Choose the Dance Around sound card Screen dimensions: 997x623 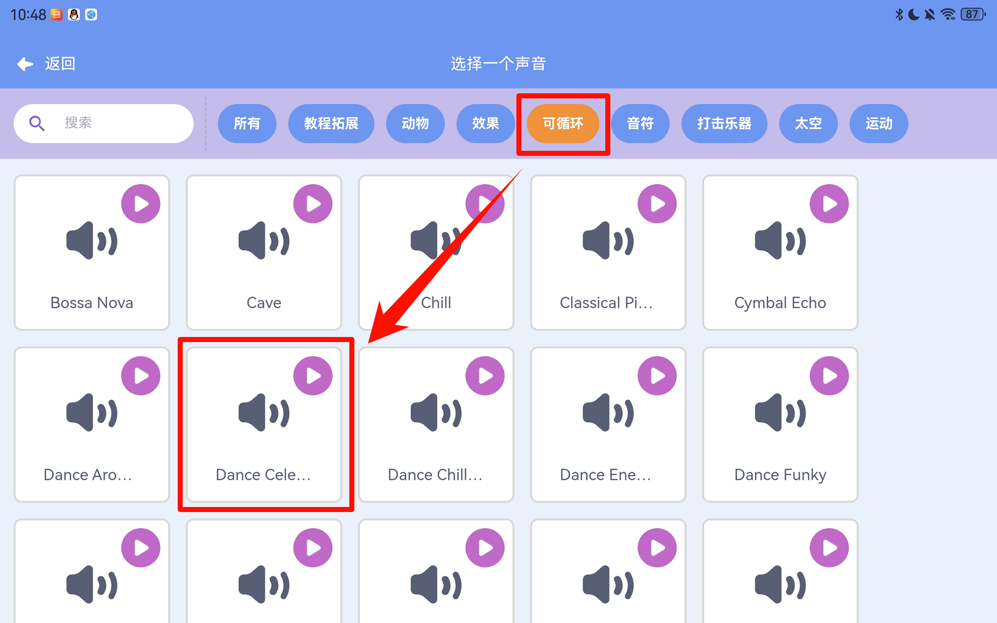pyautogui.click(x=92, y=424)
